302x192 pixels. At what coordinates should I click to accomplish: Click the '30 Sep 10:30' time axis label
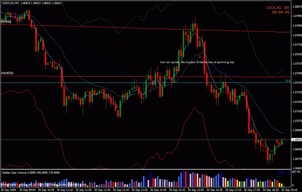tap(45, 190)
